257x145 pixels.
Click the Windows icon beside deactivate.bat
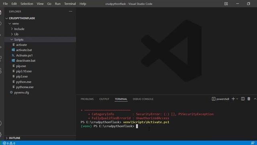(13, 60)
